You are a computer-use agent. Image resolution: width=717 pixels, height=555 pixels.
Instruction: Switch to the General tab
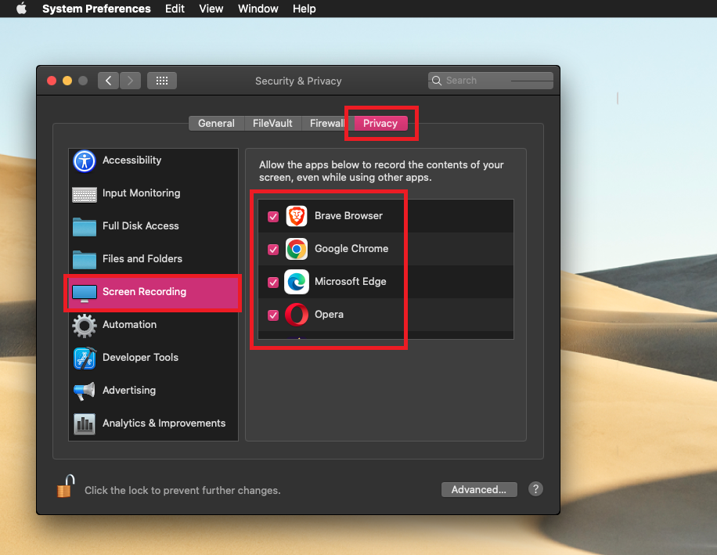tap(216, 123)
